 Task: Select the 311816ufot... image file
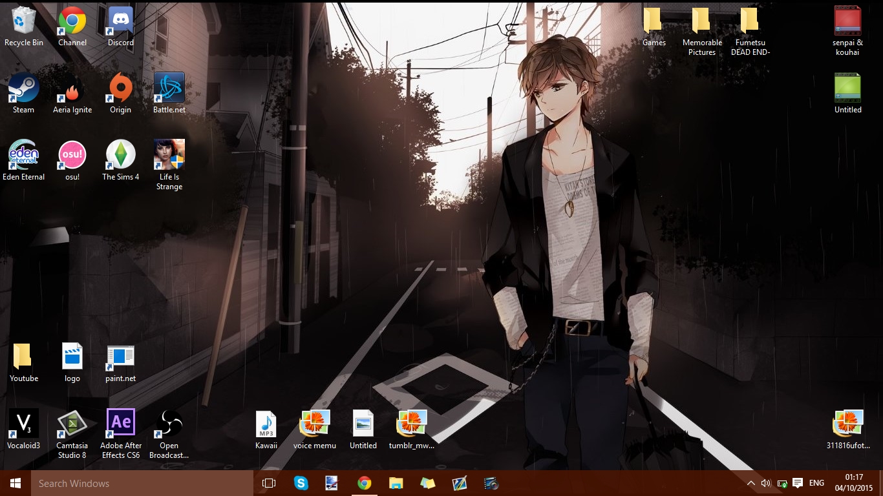(x=848, y=429)
